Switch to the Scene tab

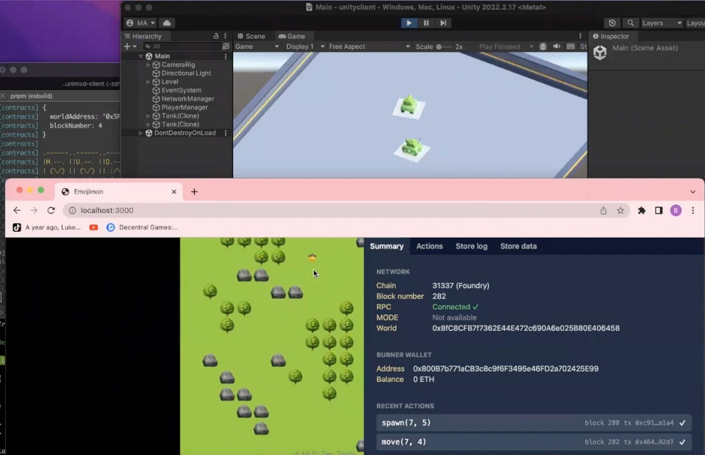point(251,36)
